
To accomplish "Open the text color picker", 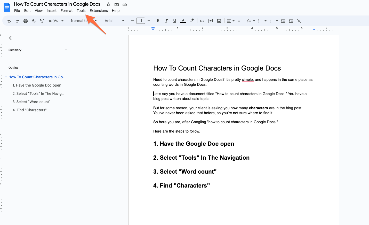I will (x=183, y=21).
